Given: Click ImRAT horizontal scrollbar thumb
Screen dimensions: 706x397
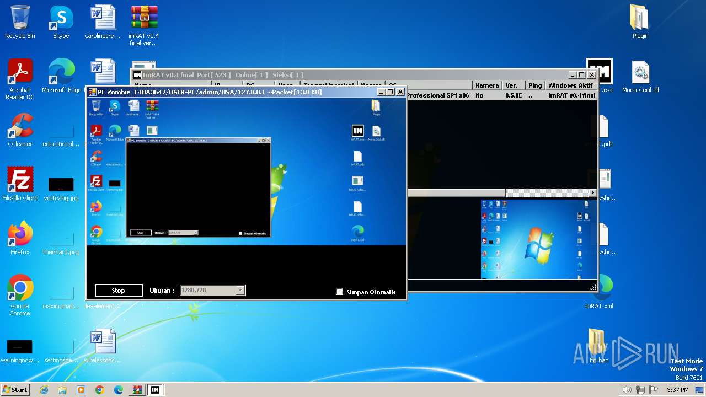Looking at the screenshot, I should click(457, 193).
